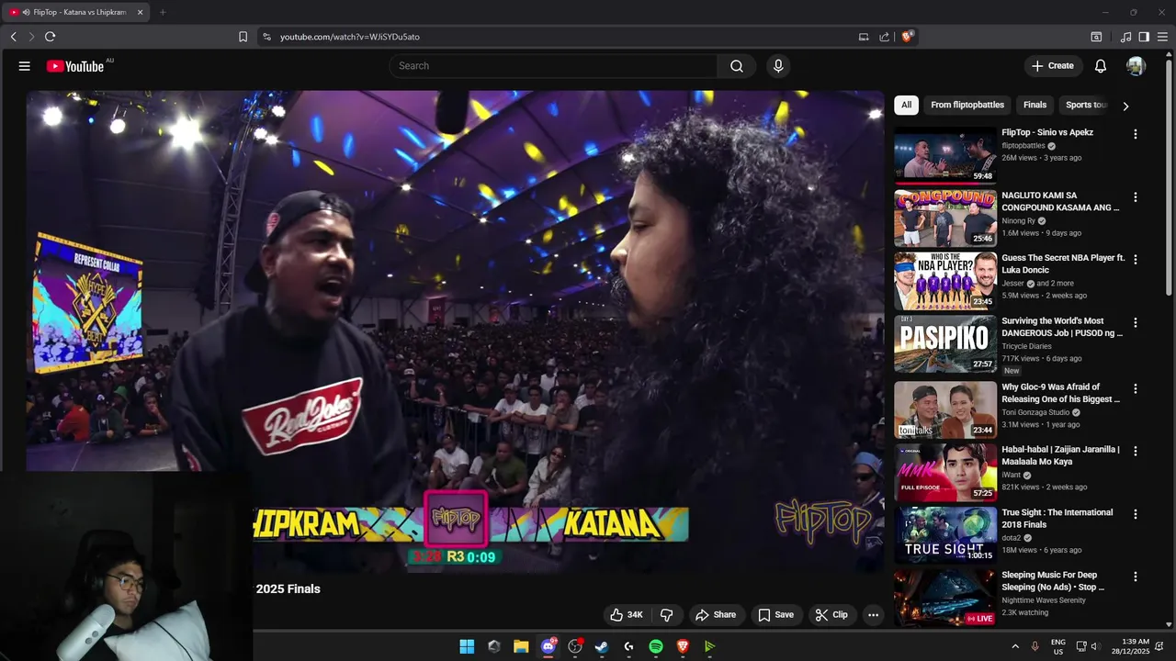Open volume control in system tray
Viewport: 1176px width, 661px height.
tap(1098, 646)
